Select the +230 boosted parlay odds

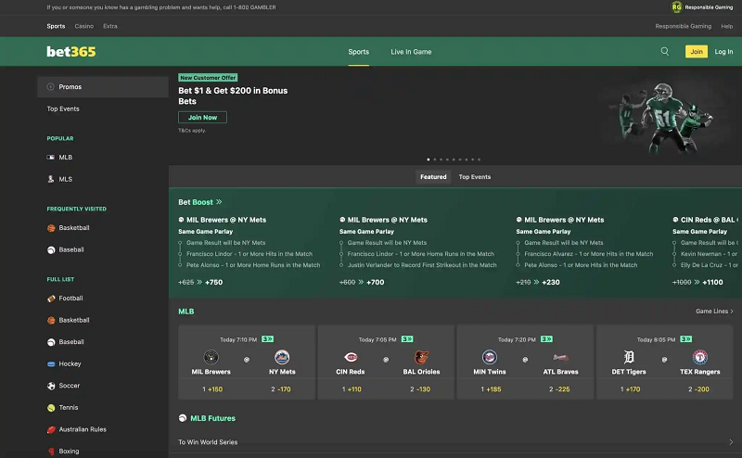pos(551,282)
